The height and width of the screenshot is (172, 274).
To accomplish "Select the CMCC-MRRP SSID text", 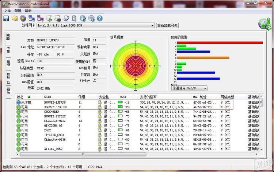I will pos(52,112).
